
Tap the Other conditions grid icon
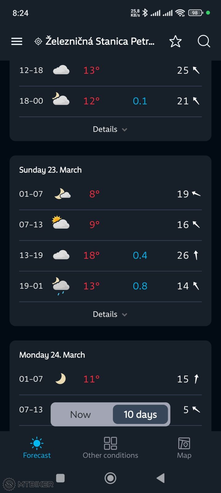110,443
